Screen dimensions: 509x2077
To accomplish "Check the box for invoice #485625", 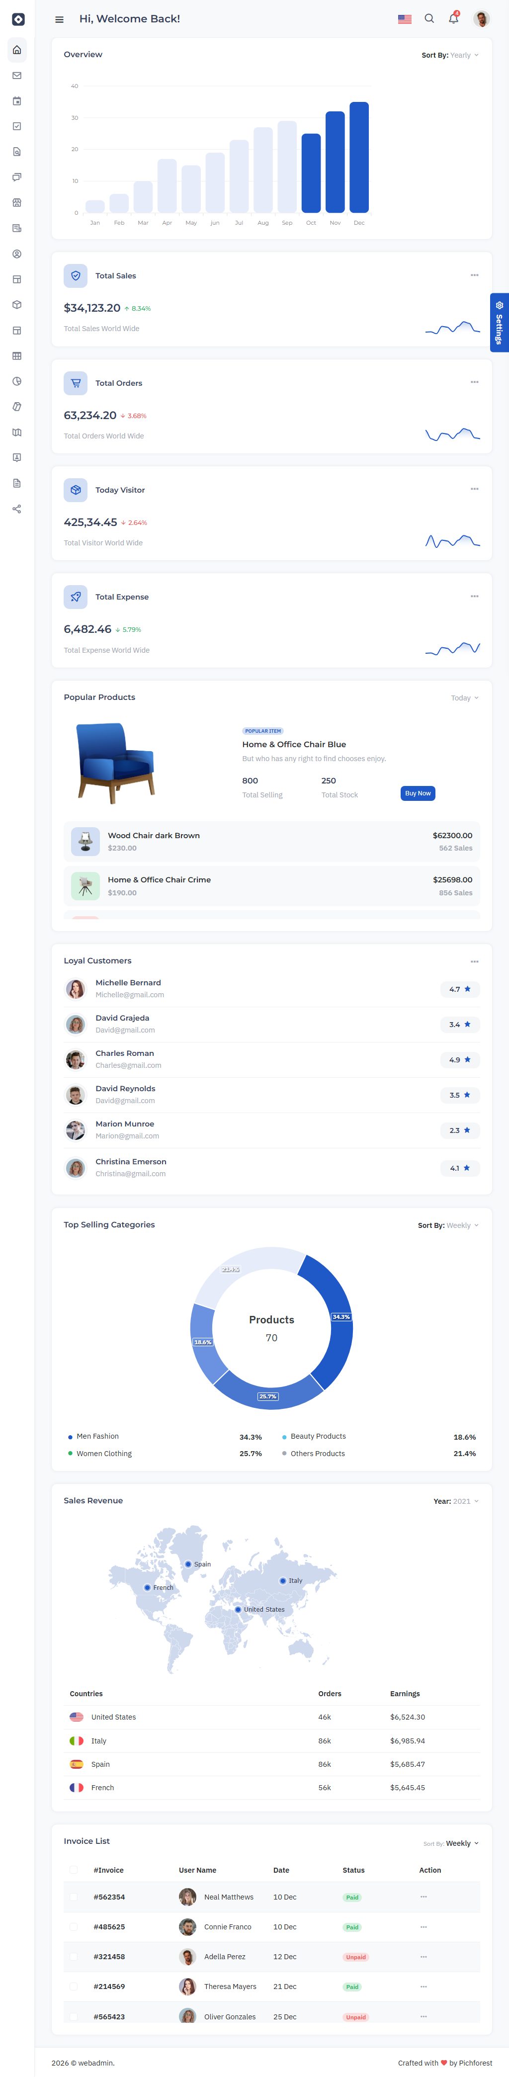I will click(74, 1927).
